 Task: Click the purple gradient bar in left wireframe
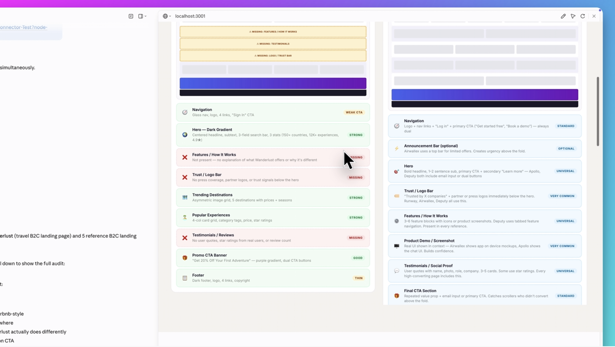(273, 83)
